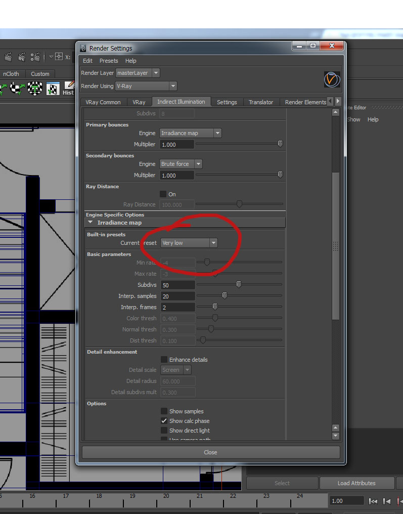Open the Render Layer masterLayer dropdown
Image resolution: width=403 pixels, height=514 pixels.
[x=138, y=73]
